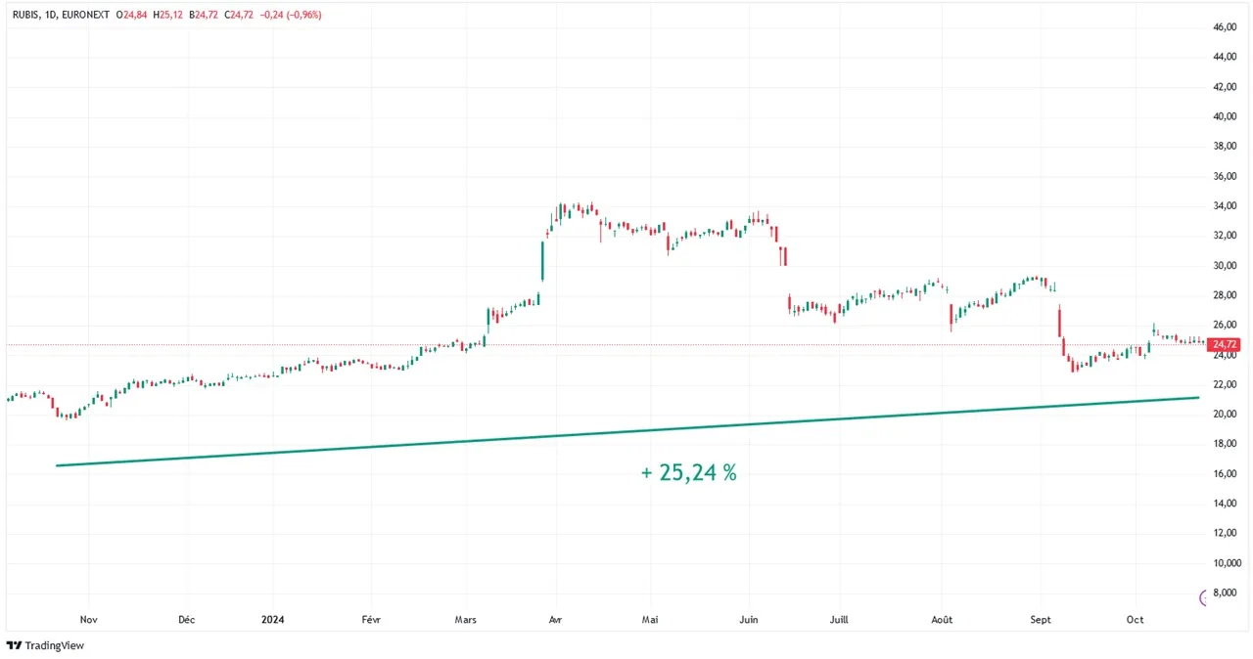1253x659 pixels.
Task: Click the Août month label on time axis
Action: (x=942, y=619)
